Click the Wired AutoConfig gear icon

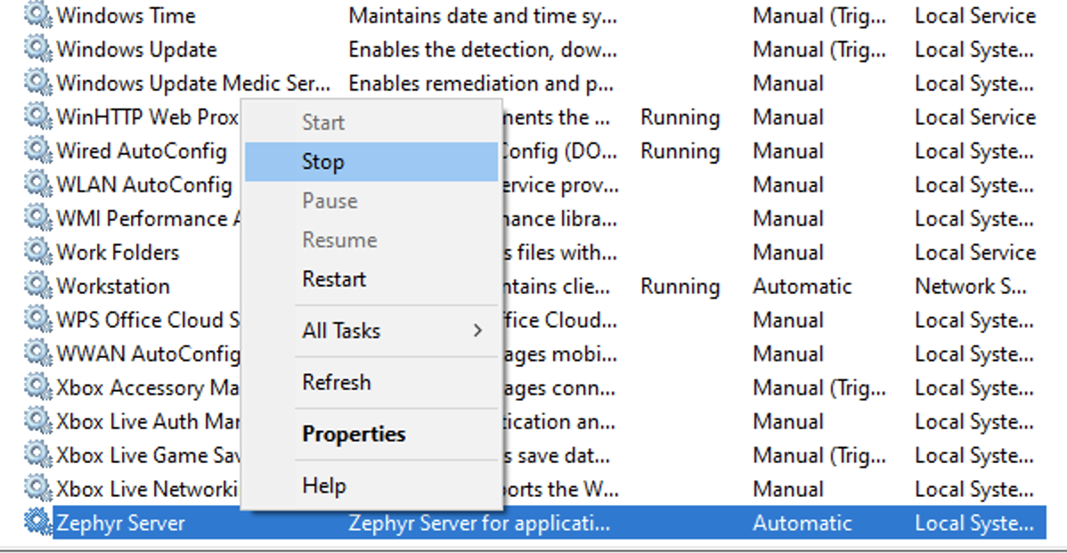(x=37, y=150)
